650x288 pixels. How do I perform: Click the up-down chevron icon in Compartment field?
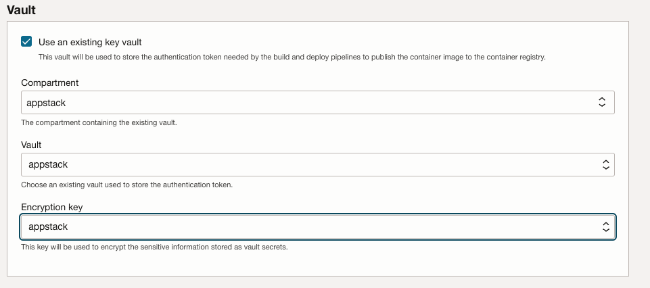pos(602,102)
